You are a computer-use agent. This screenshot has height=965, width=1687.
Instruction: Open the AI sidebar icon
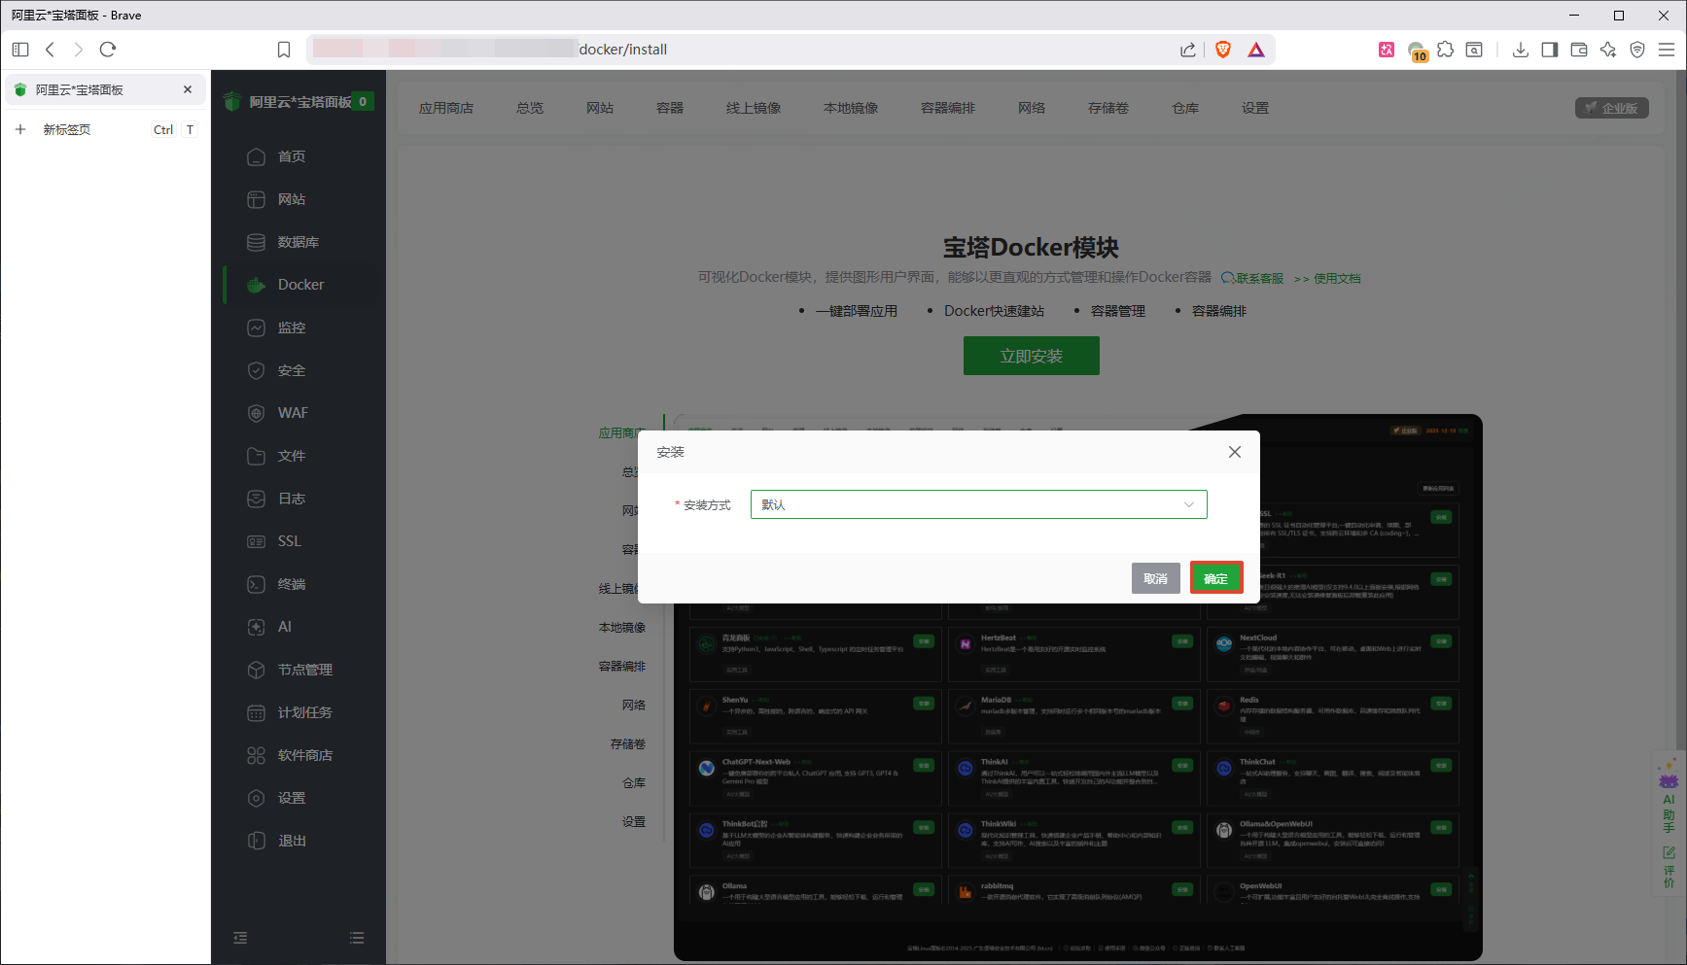coord(256,627)
